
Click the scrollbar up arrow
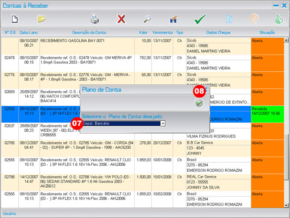286,40
